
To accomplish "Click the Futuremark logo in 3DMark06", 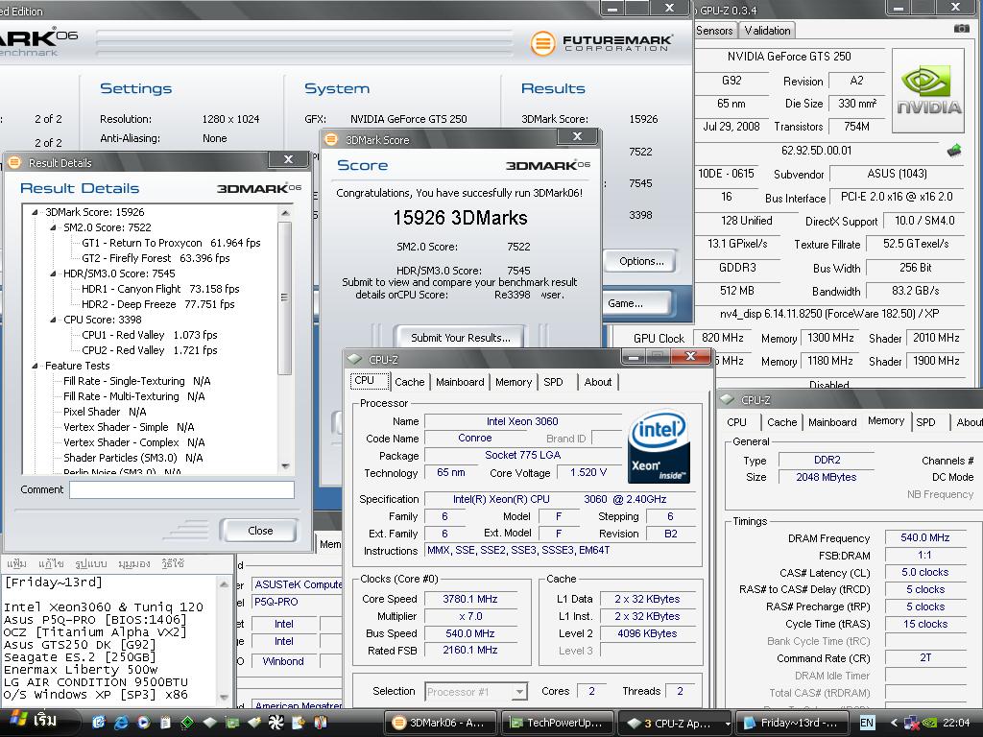I will [x=600, y=43].
